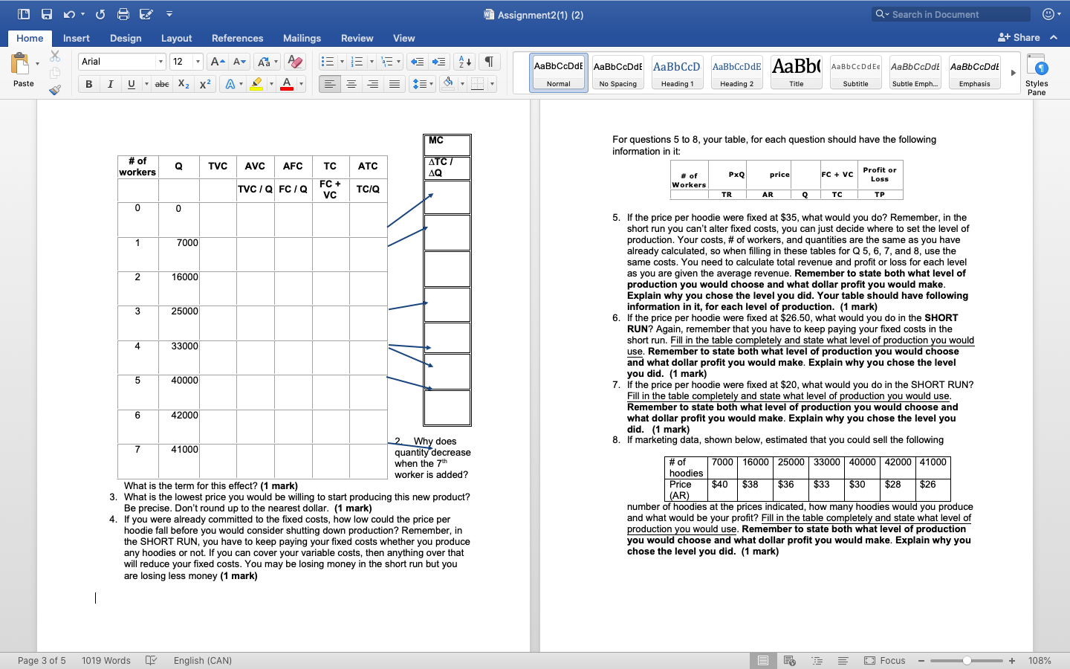This screenshot has height=669, width=1070.
Task: Open the font name dropdown
Action: tap(160, 62)
